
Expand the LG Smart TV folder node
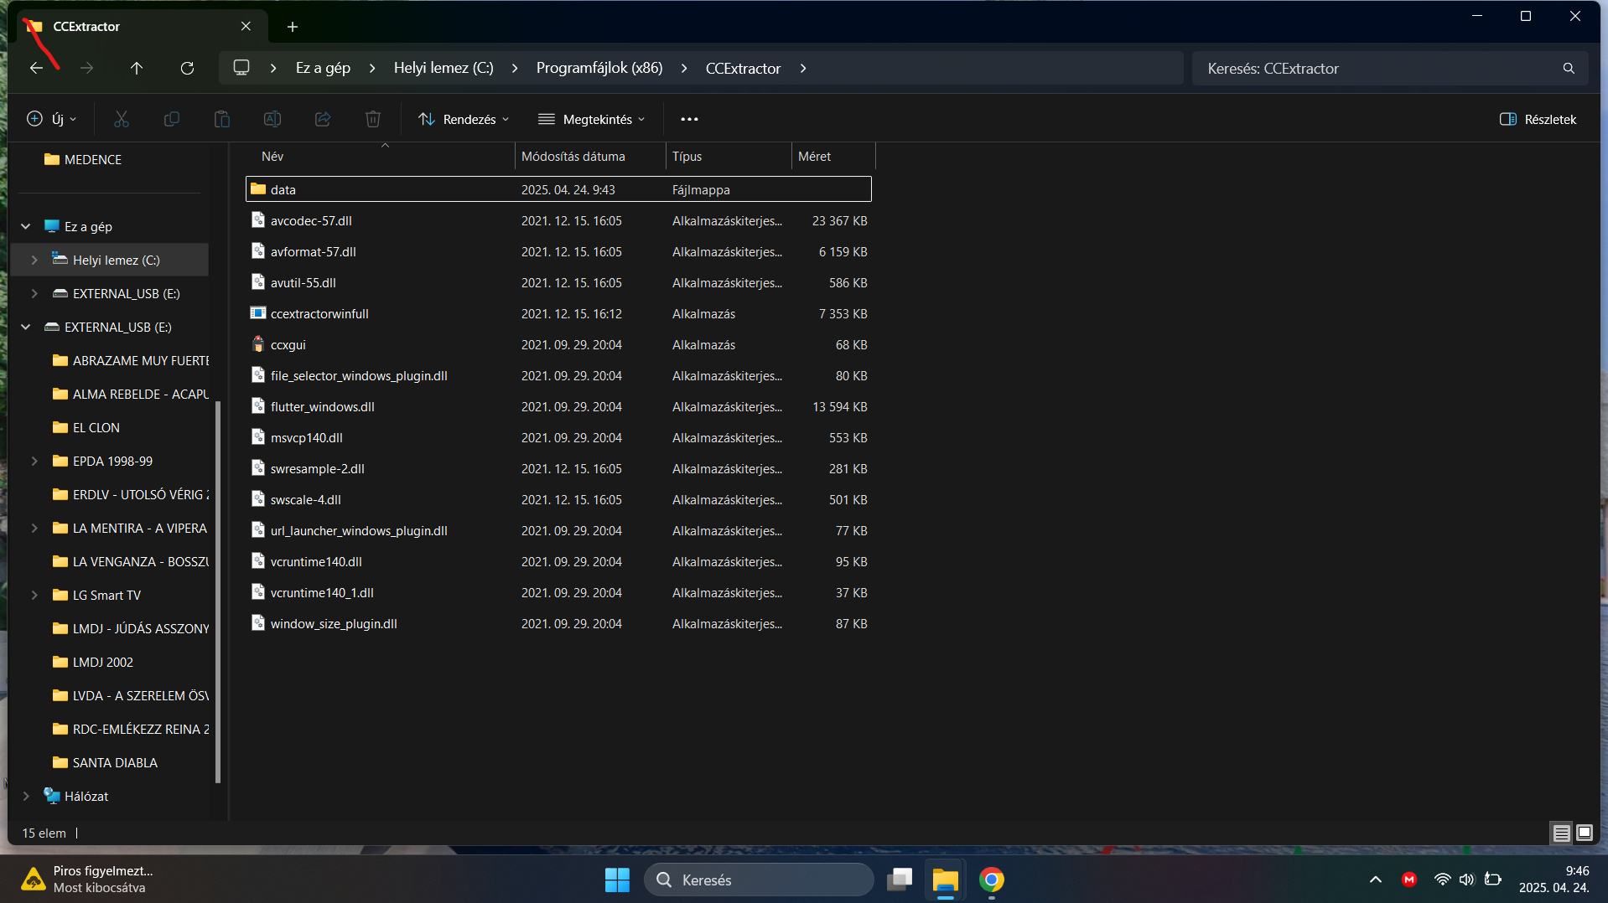pyautogui.click(x=34, y=595)
